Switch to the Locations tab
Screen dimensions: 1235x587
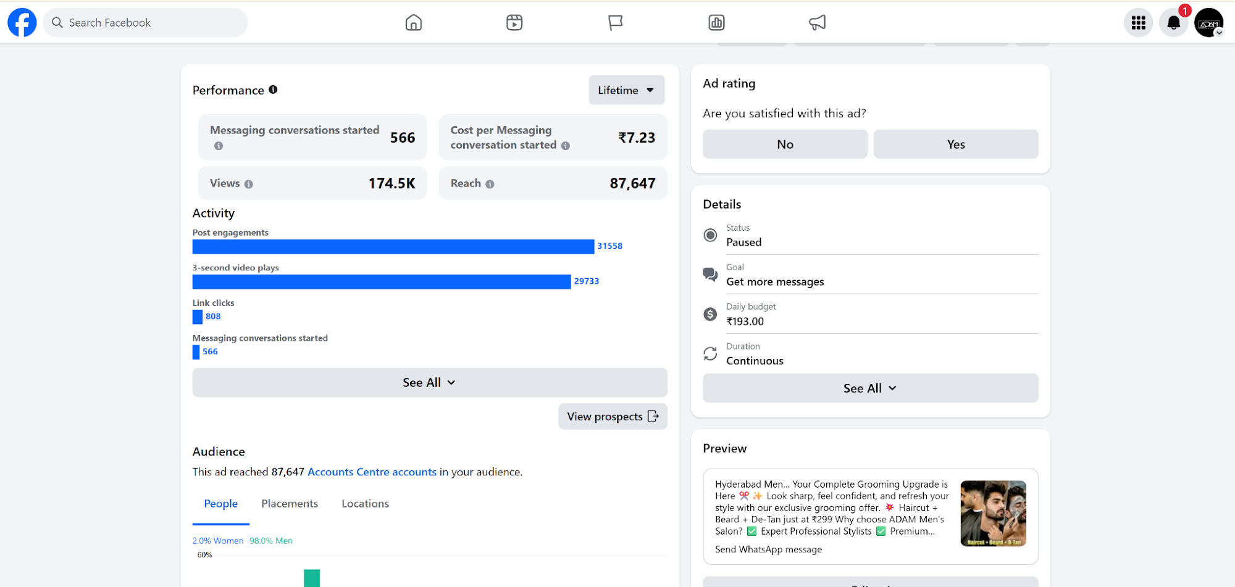[x=366, y=504]
